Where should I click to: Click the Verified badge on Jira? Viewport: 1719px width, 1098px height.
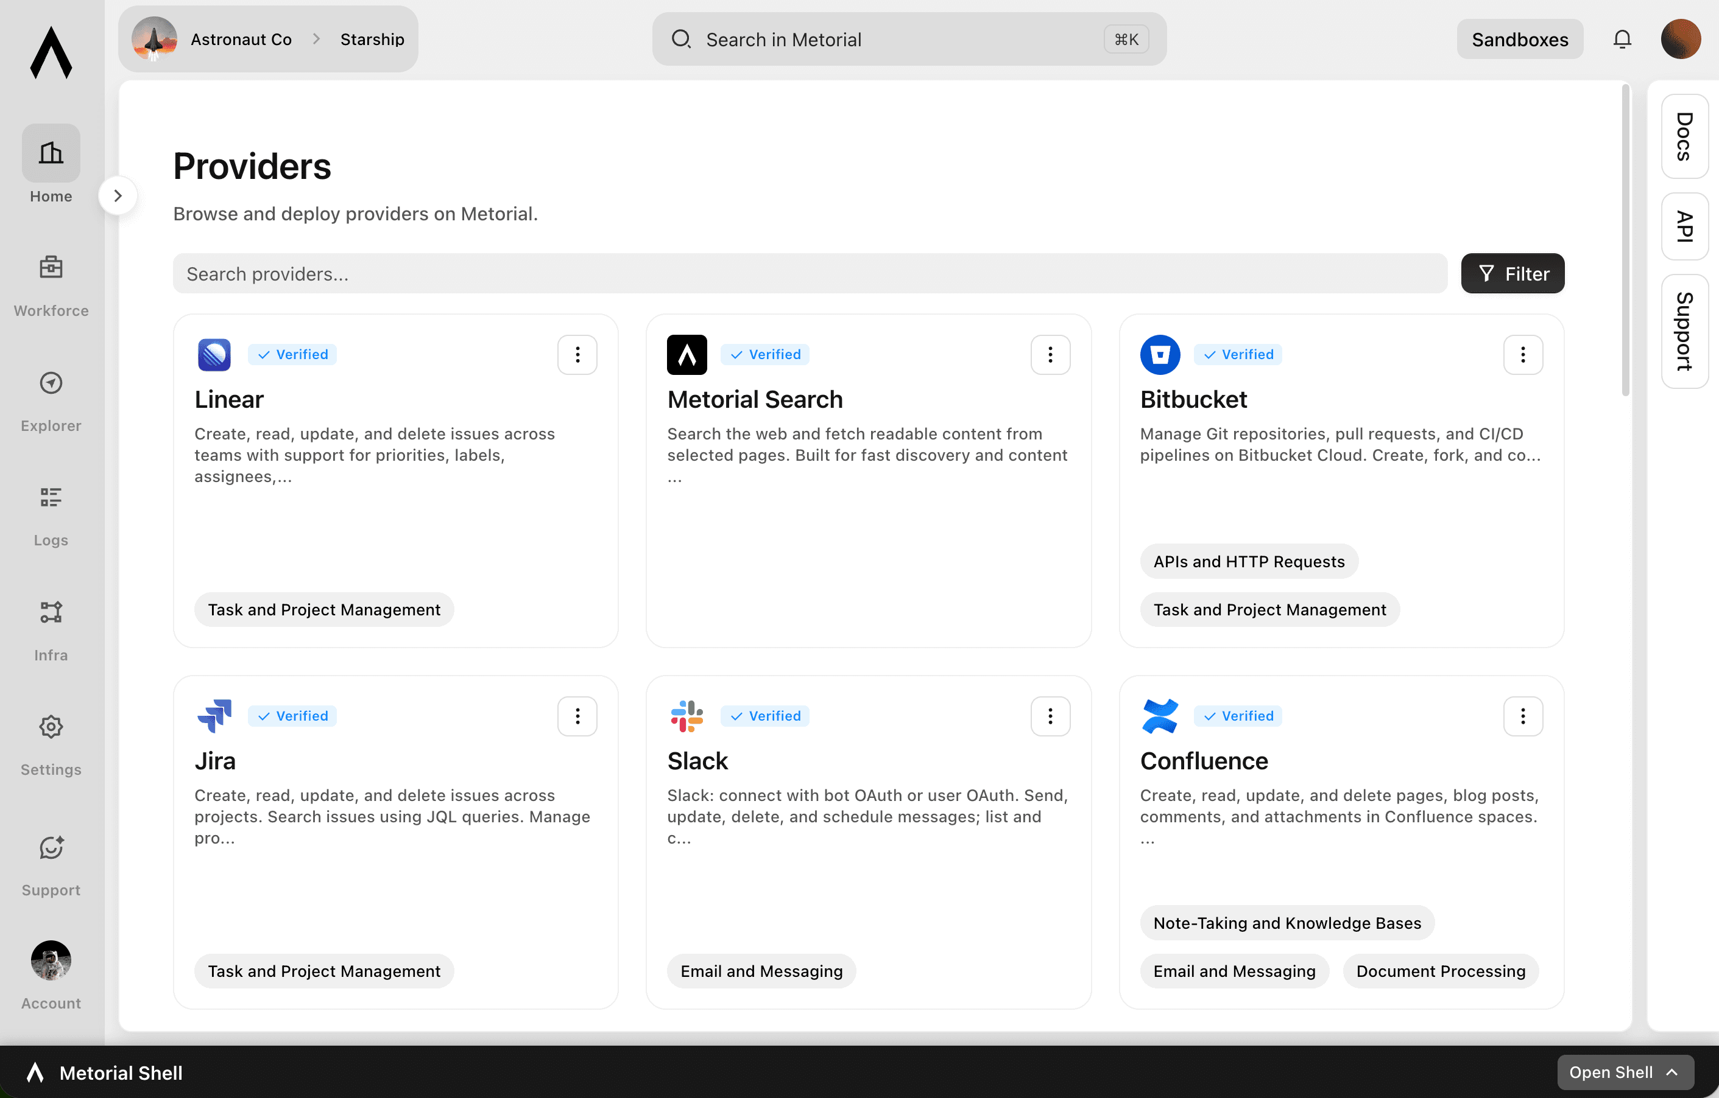[x=292, y=716]
